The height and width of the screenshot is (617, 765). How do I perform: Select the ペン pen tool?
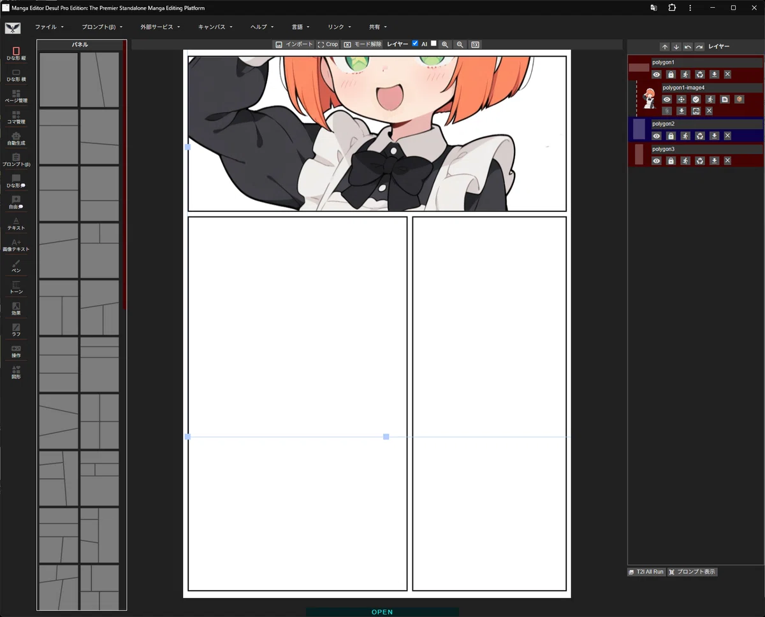[16, 266]
